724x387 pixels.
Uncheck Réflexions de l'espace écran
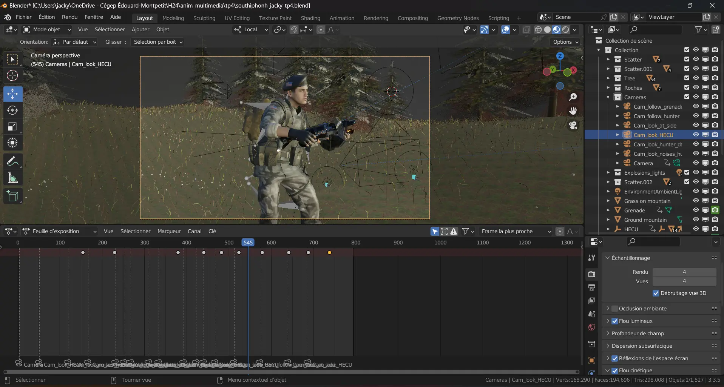[x=614, y=358]
